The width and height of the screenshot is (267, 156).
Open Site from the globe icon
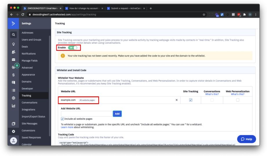coord(13,98)
